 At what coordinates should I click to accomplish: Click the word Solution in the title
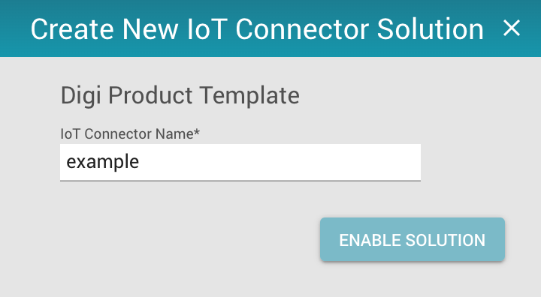click(431, 29)
